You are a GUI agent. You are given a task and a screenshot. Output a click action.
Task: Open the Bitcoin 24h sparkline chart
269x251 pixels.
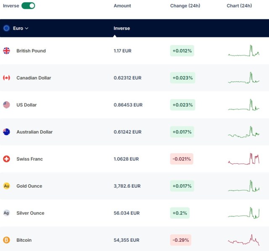click(244, 240)
